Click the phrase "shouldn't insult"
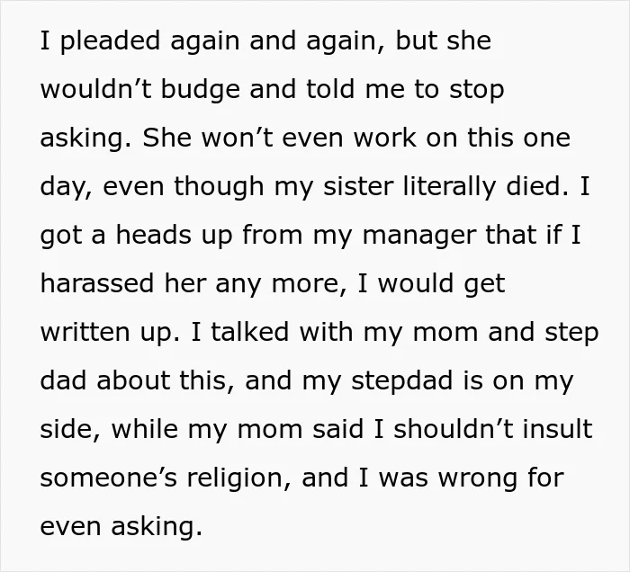Screen dimensions: 630x572 tap(493, 429)
